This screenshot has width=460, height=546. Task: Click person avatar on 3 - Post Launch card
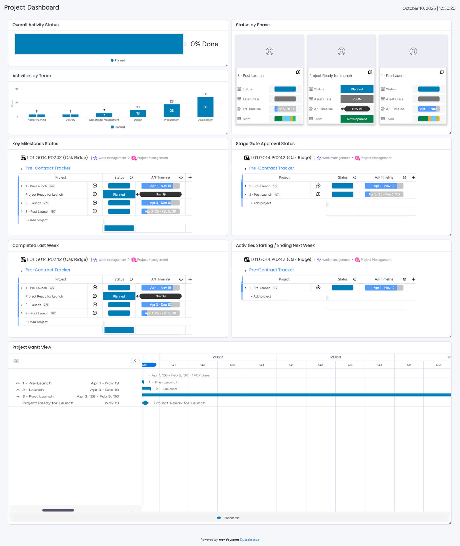(269, 51)
